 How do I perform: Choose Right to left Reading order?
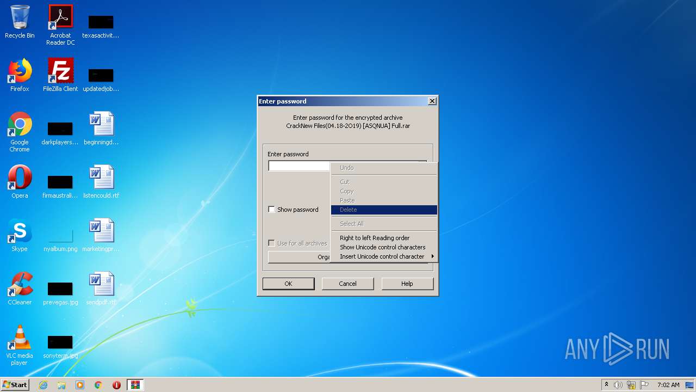point(384,238)
